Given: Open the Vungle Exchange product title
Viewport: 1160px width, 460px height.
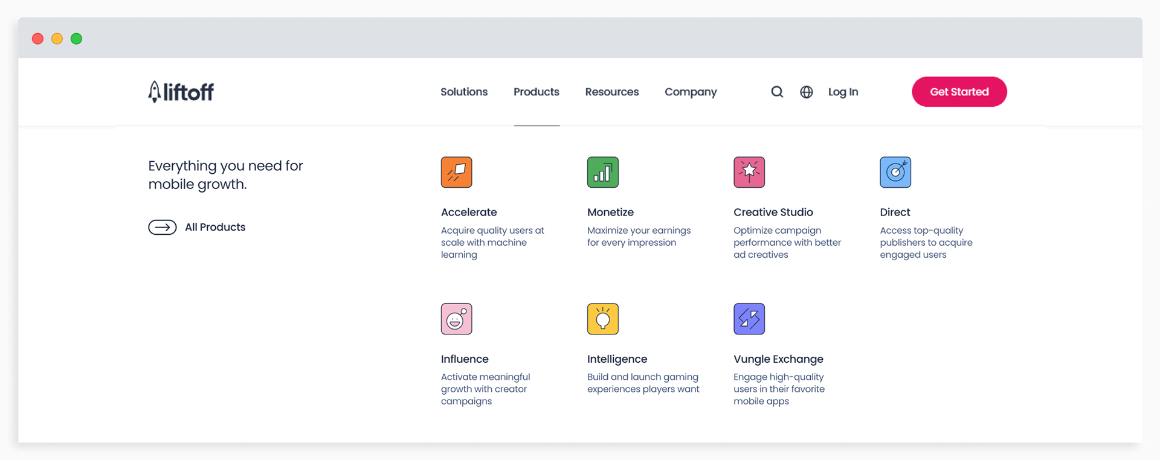Looking at the screenshot, I should click(778, 359).
